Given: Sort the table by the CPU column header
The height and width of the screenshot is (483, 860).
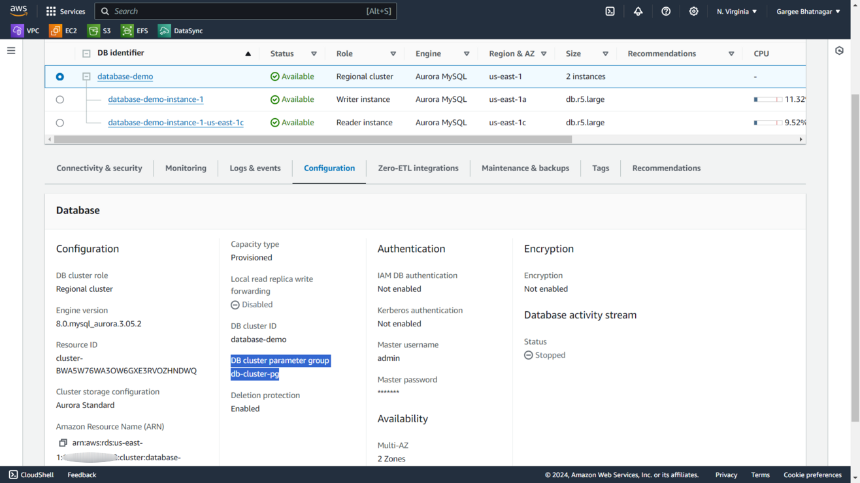Looking at the screenshot, I should click(761, 54).
